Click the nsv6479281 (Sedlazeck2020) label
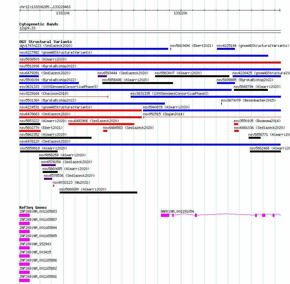The image size is (290, 284). 45,73
